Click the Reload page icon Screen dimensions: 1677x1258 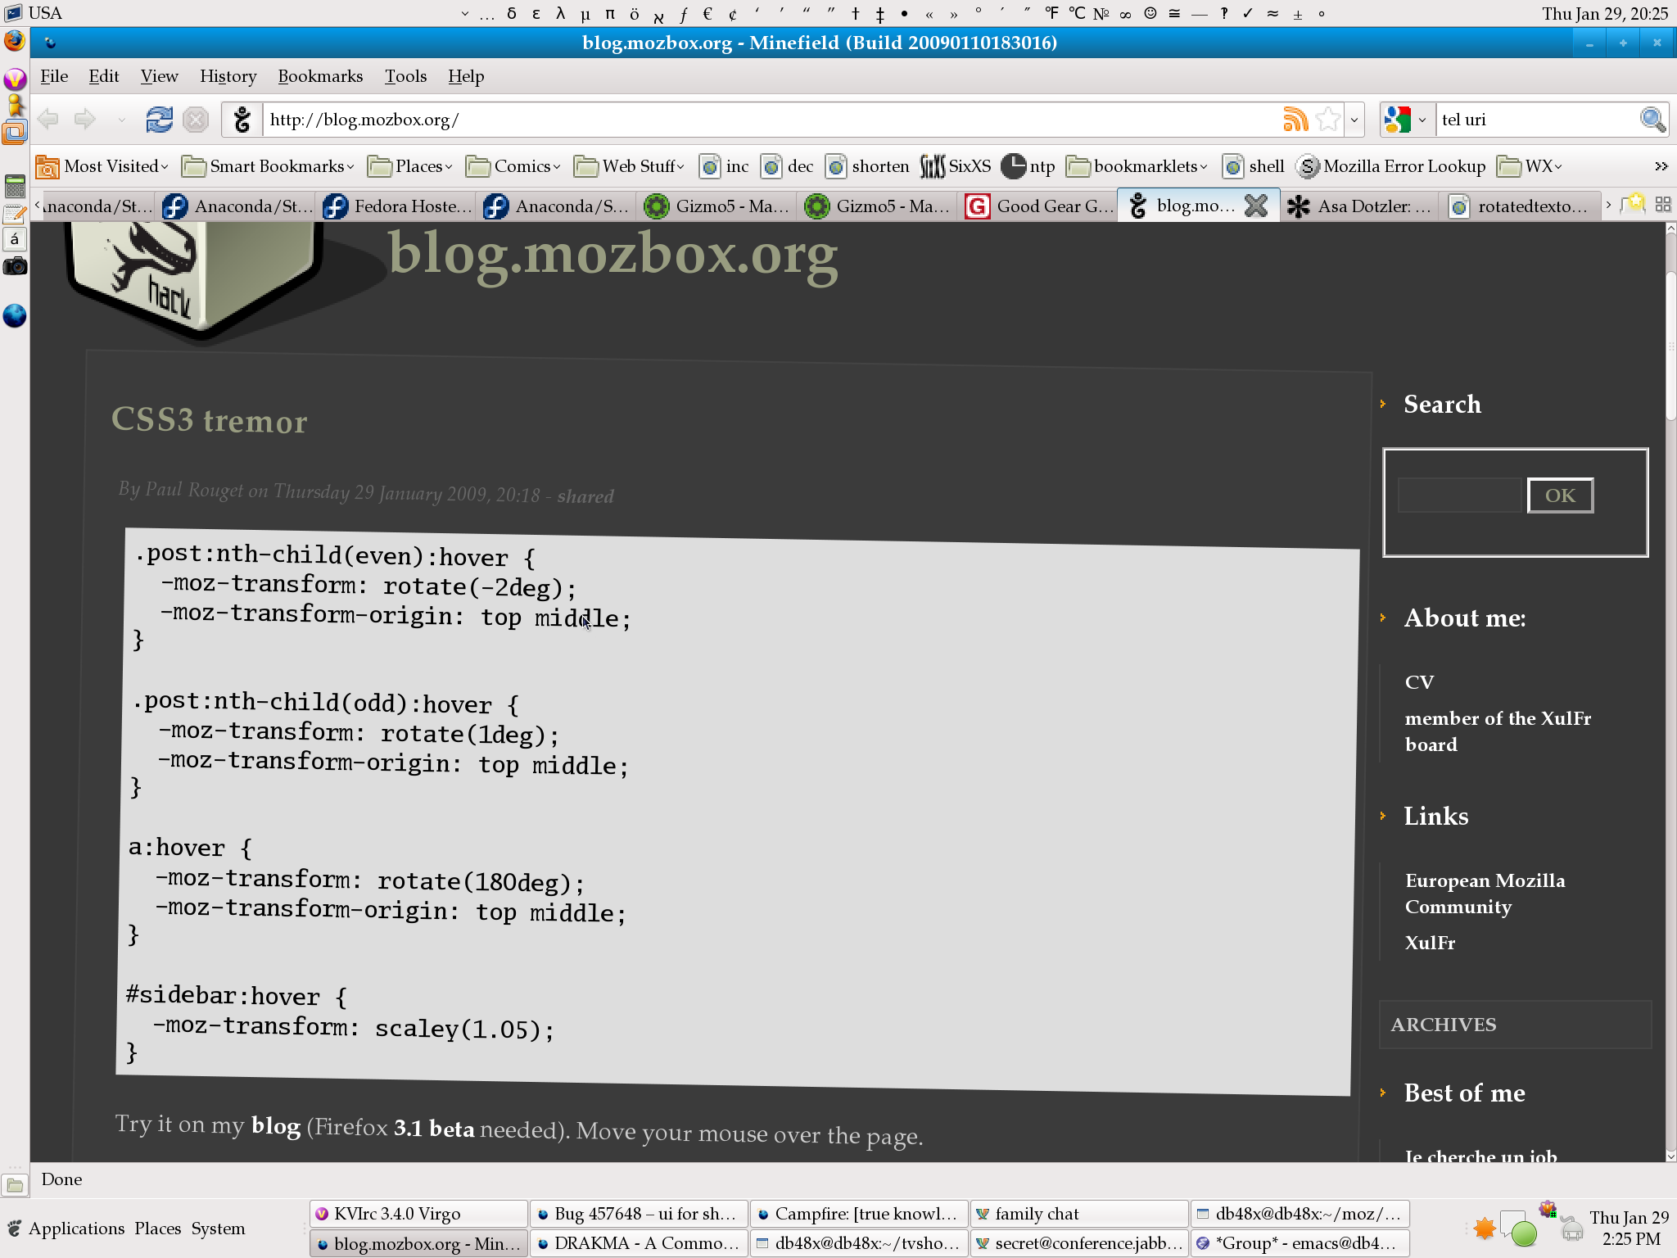click(x=159, y=120)
